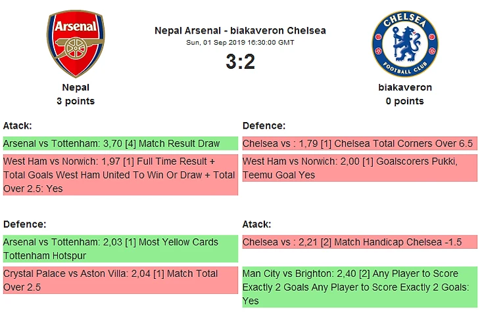Click the 3:2 match score
This screenshot has height=315, width=480.
[x=240, y=62]
